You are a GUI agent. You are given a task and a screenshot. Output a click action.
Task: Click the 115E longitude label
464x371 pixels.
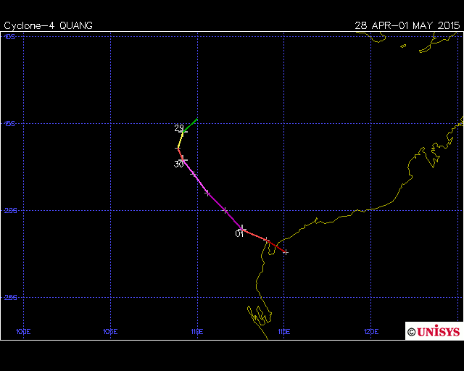(x=283, y=332)
